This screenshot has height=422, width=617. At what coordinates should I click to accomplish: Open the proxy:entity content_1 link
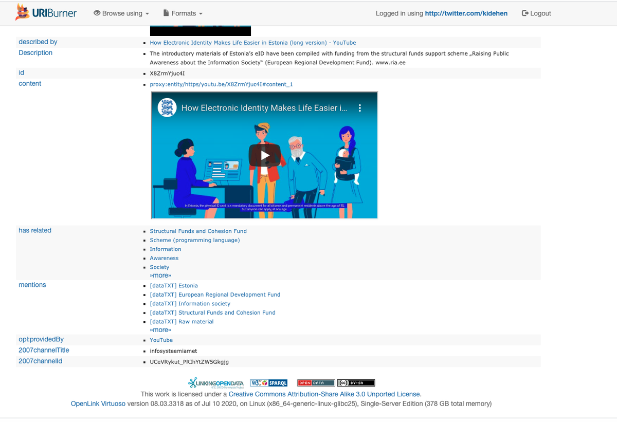pos(221,84)
